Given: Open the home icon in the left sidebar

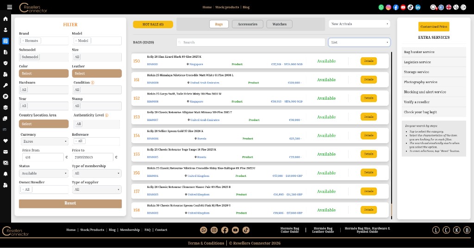Looking at the screenshot, I should [x=6, y=19].
